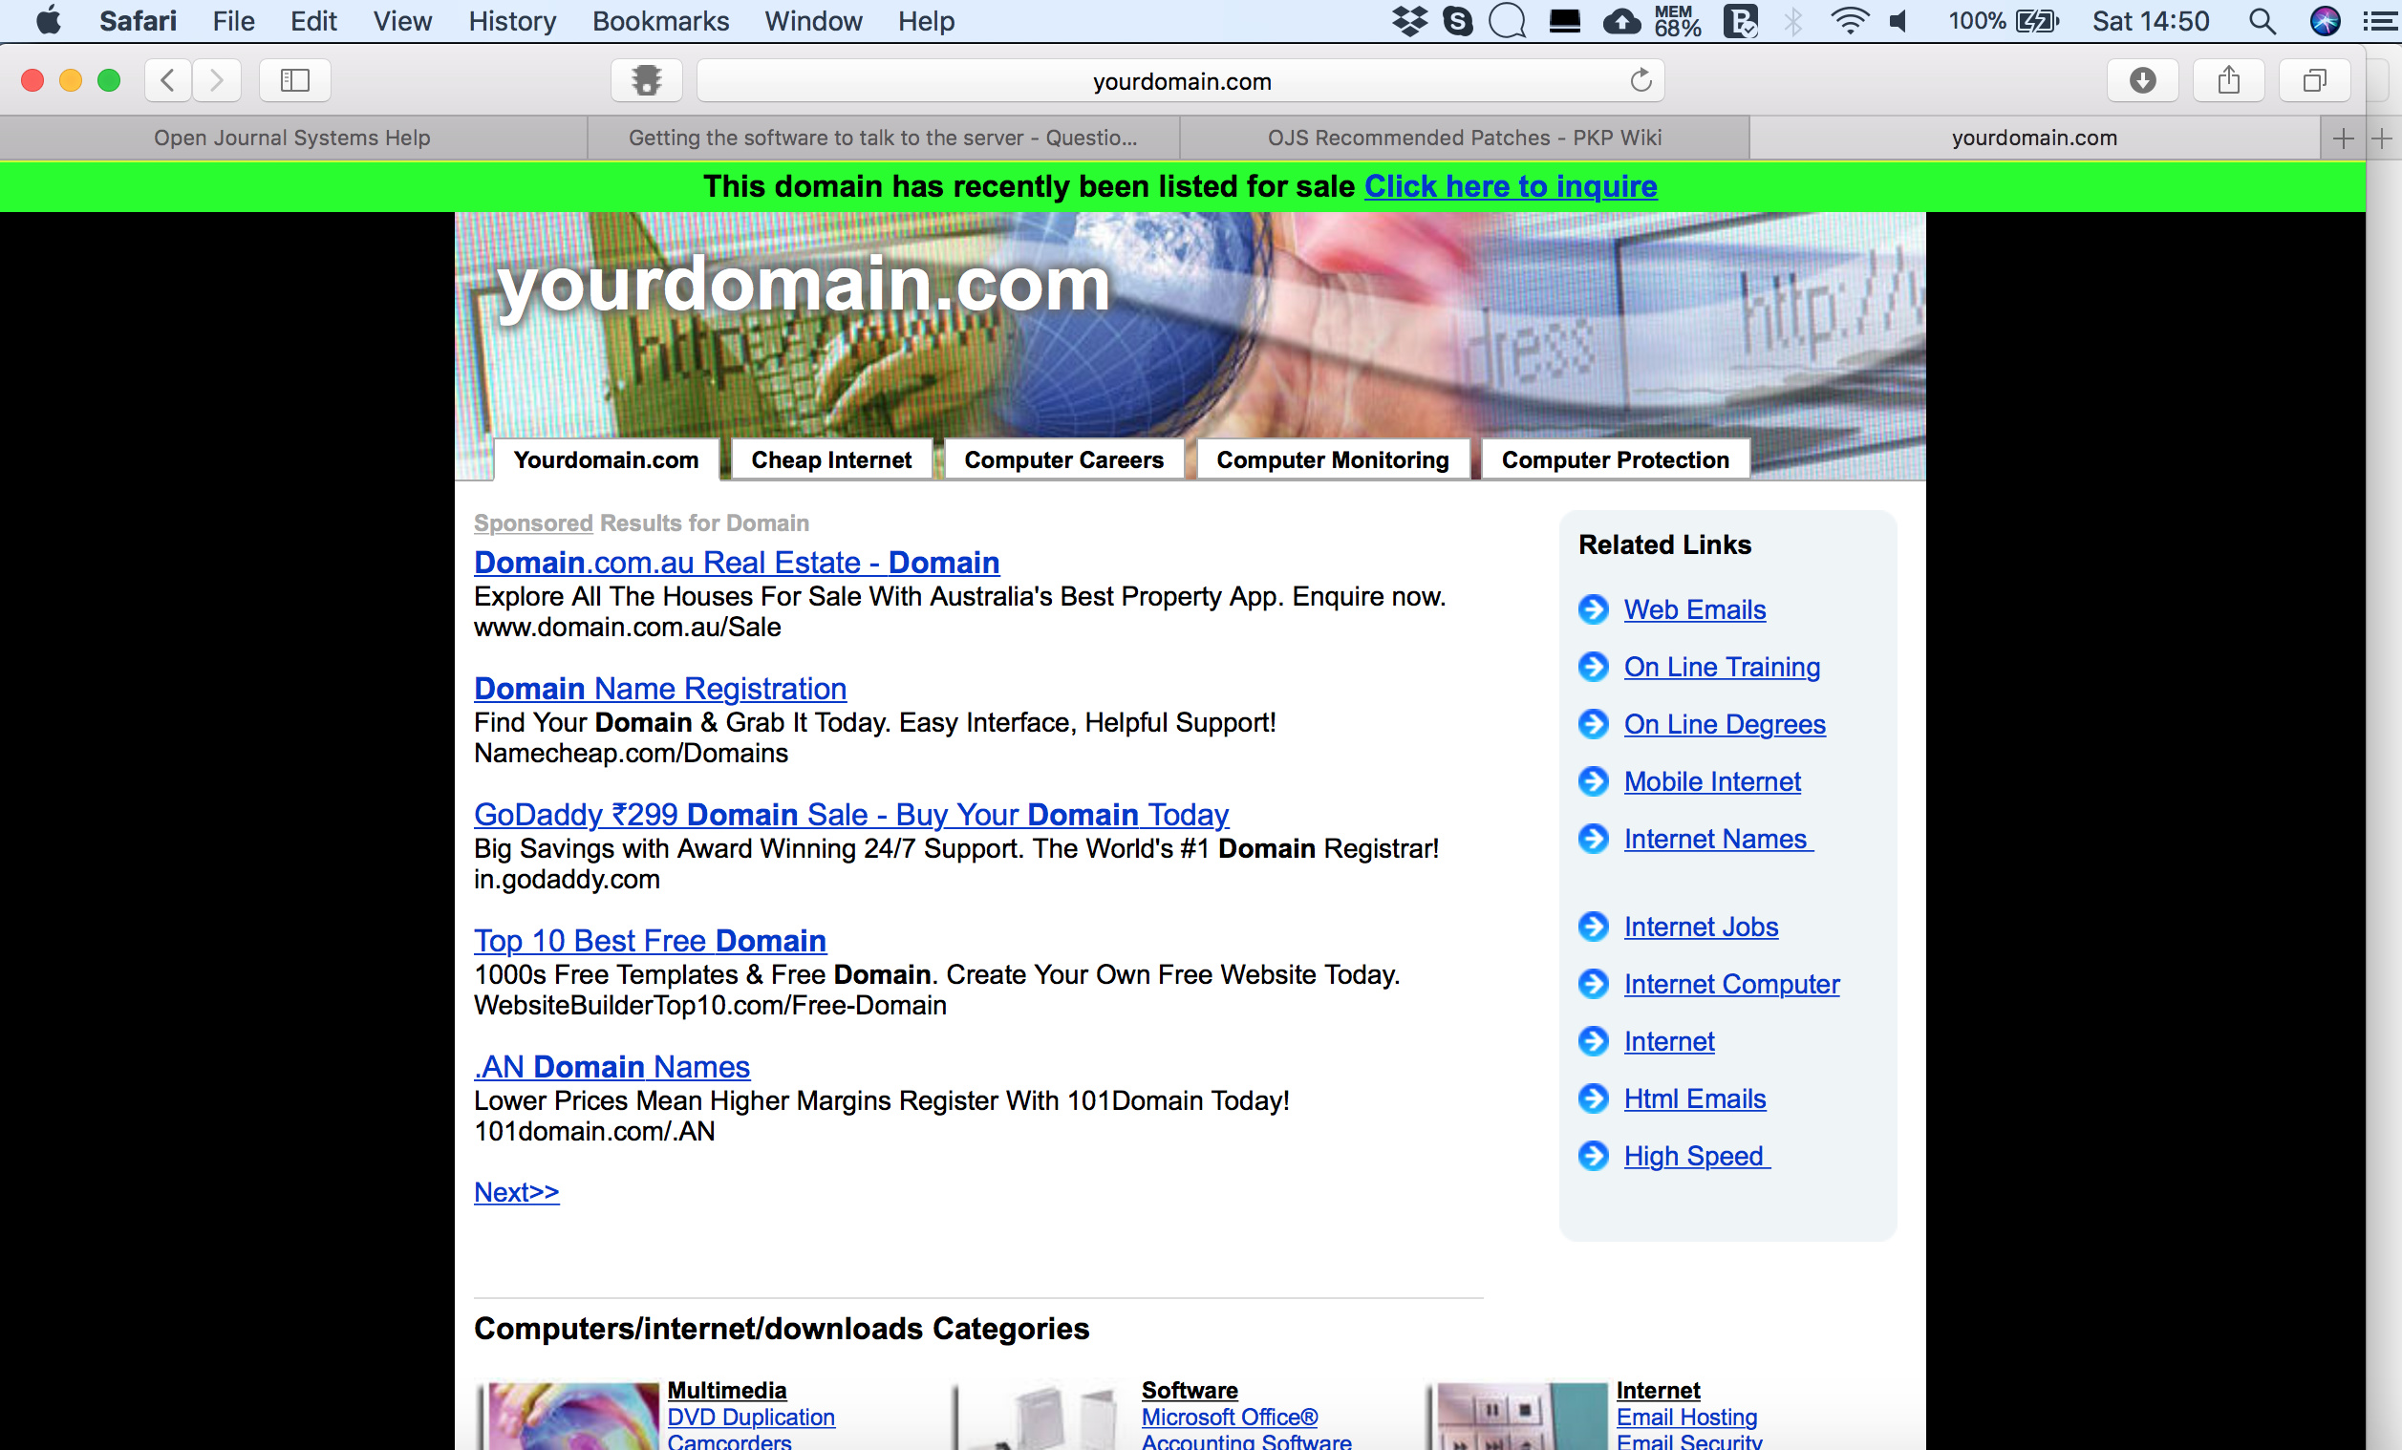The height and width of the screenshot is (1450, 2402).
Task: Click the Skype menu bar icon
Action: (x=1457, y=20)
